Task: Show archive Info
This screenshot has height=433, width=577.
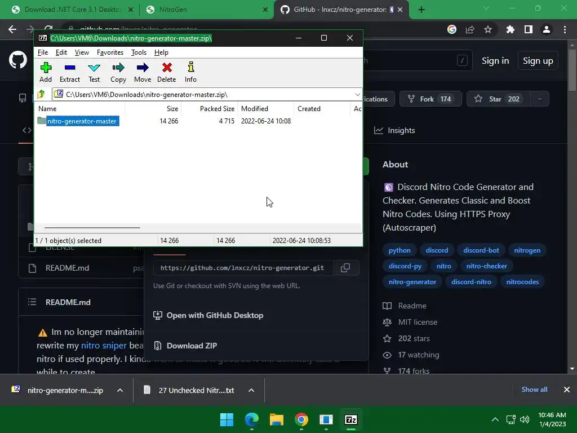Action: point(190,72)
